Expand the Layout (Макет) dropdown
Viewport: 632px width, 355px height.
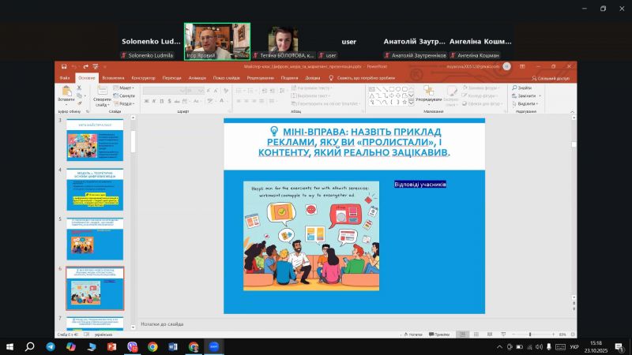(x=126, y=88)
